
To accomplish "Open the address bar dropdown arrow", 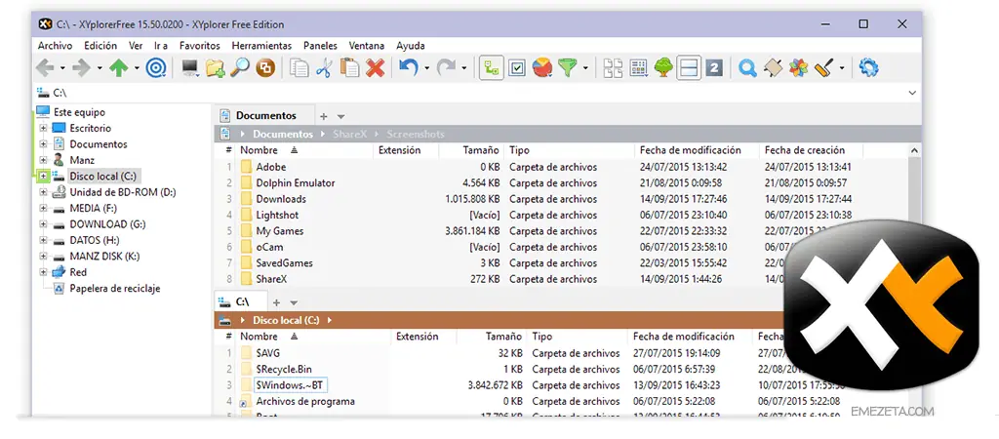I will tap(912, 93).
